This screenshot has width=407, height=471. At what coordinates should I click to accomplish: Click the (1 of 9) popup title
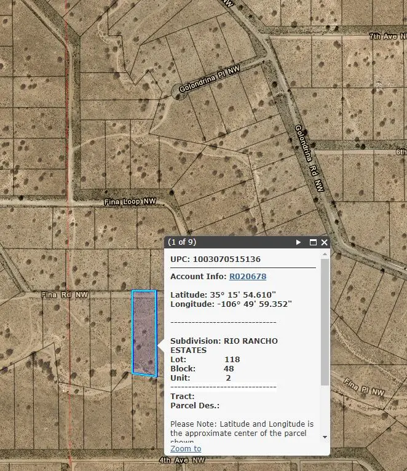pyautogui.click(x=182, y=242)
